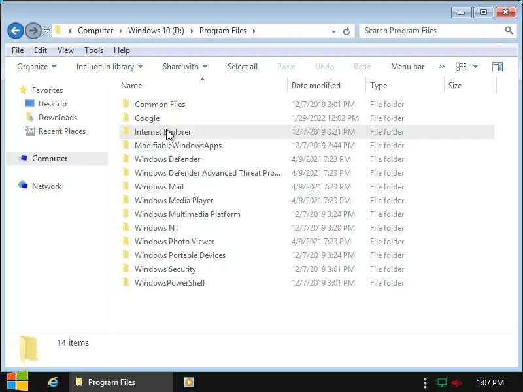Viewport: 523px width, 392px height.
Task: Expand the chevron after Windows 10 (D:)
Action: click(192, 31)
